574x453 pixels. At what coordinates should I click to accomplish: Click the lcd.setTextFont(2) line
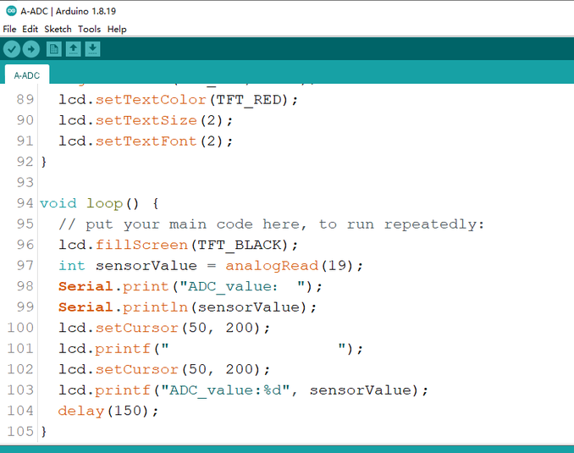pos(146,141)
